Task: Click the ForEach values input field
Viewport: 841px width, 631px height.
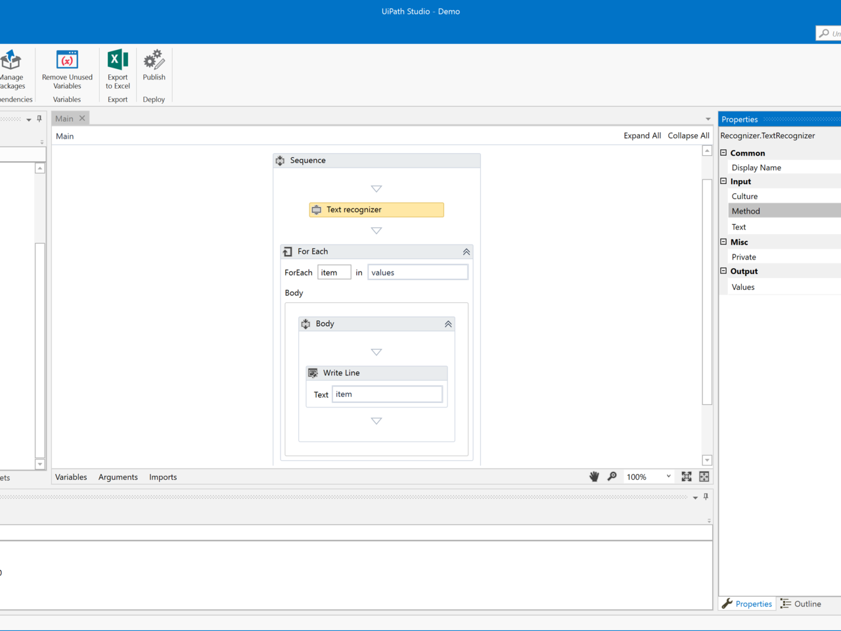Action: tap(418, 272)
